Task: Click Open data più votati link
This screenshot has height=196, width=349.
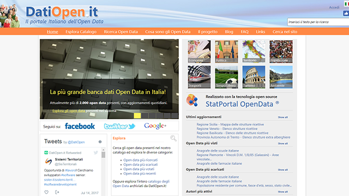Action: point(139,169)
